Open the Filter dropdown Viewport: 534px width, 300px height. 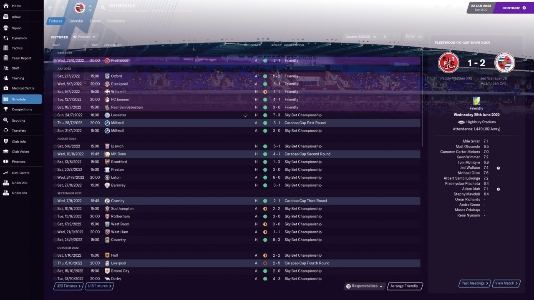[414, 37]
